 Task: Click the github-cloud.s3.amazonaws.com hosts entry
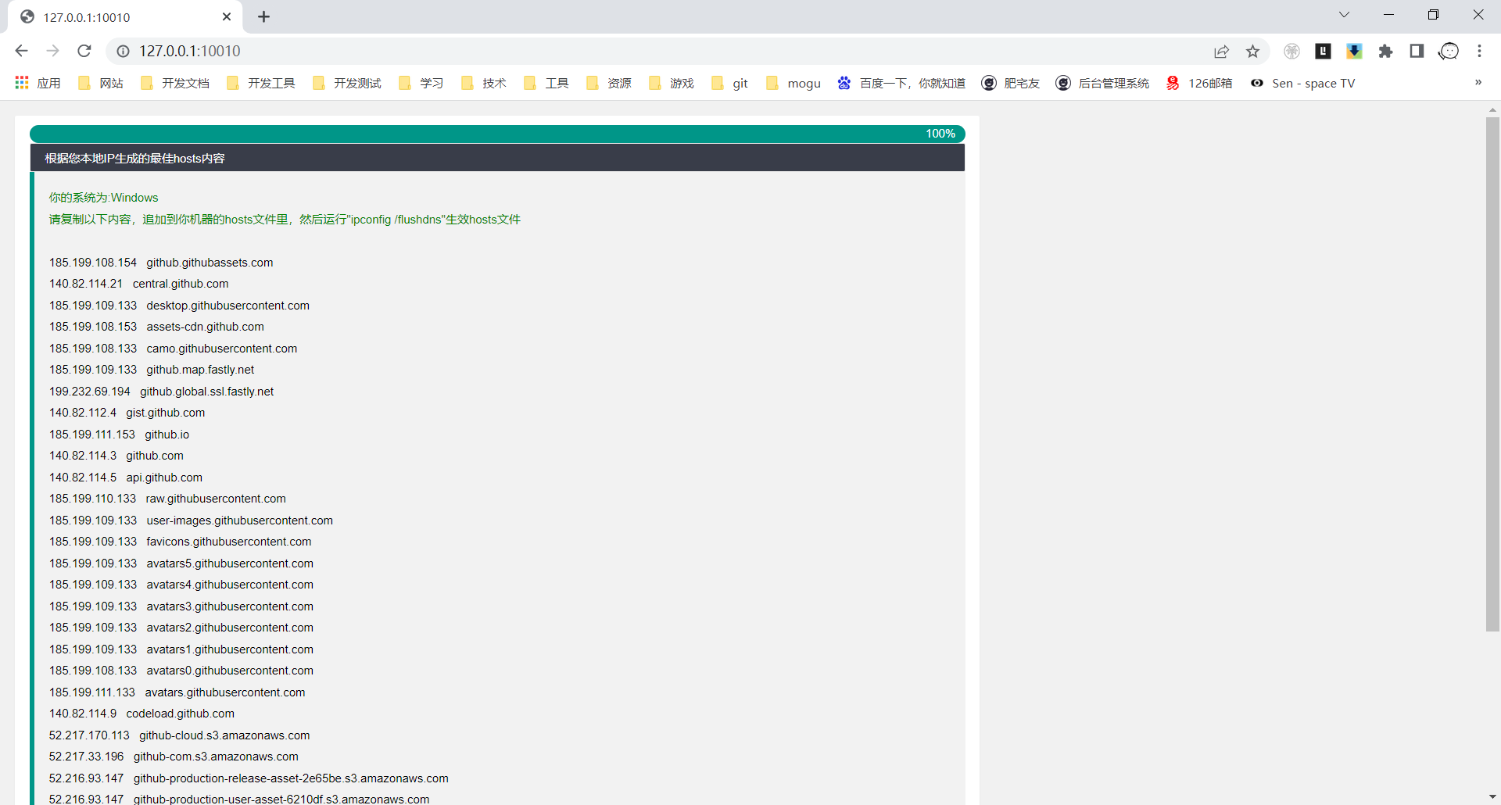coord(179,735)
